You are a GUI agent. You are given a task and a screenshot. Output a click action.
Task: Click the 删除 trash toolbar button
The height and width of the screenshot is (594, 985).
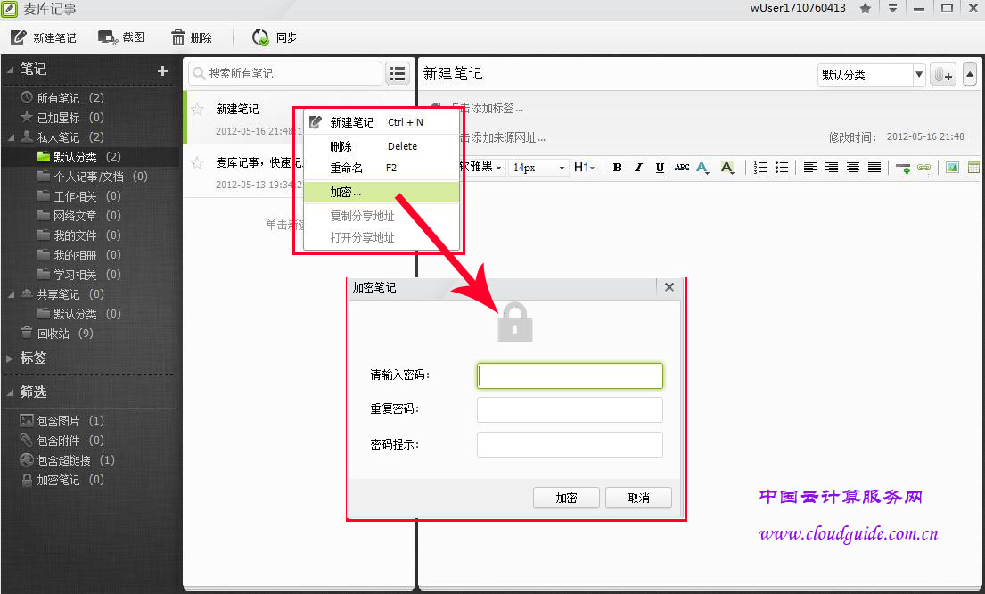click(x=192, y=37)
